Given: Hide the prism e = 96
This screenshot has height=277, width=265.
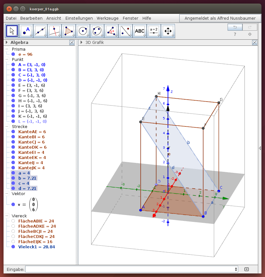Looking at the screenshot, I should (x=13, y=54).
